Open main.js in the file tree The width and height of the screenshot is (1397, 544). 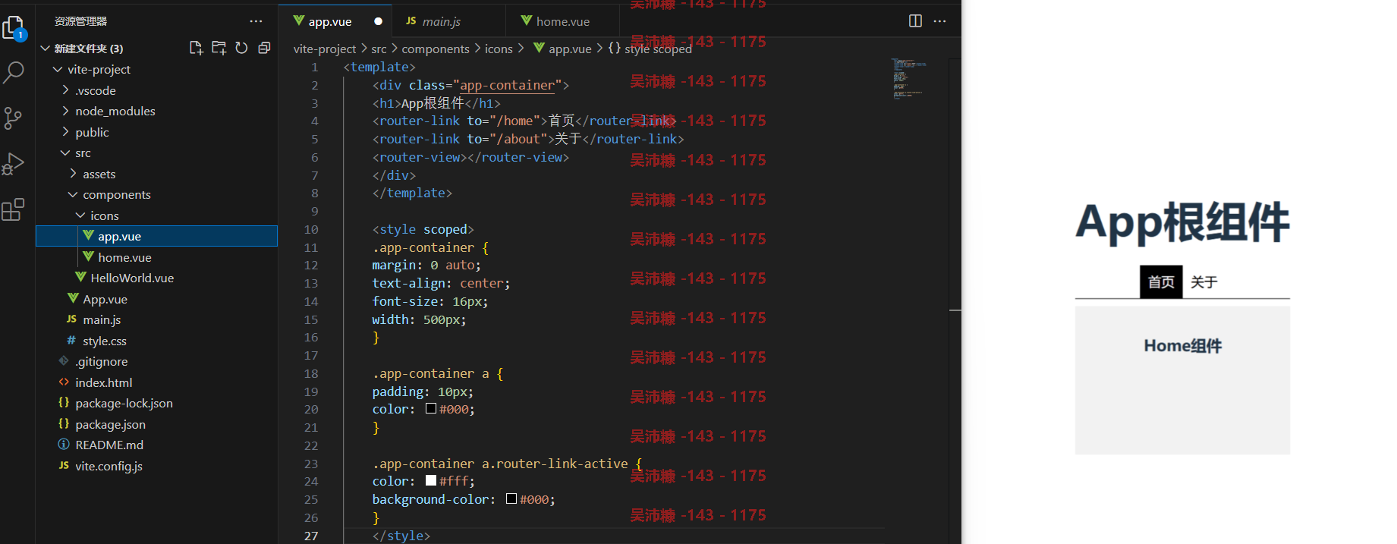[x=157, y=319]
